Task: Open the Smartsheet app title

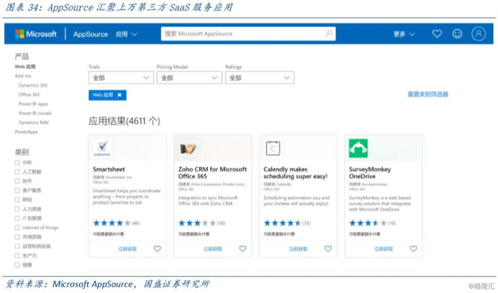Action: pos(109,169)
